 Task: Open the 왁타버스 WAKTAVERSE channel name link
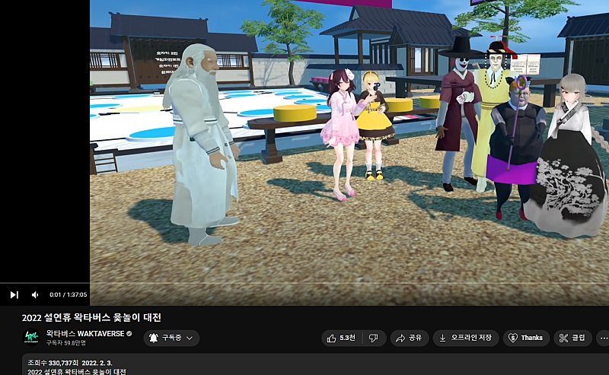pos(85,333)
